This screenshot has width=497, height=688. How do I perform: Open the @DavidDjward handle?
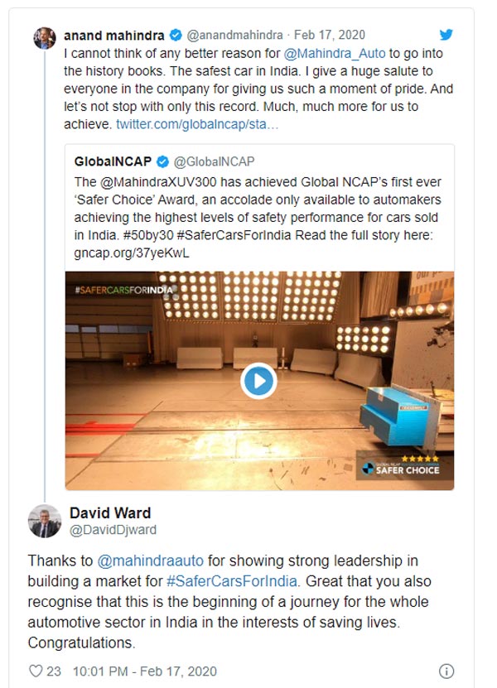(113, 530)
